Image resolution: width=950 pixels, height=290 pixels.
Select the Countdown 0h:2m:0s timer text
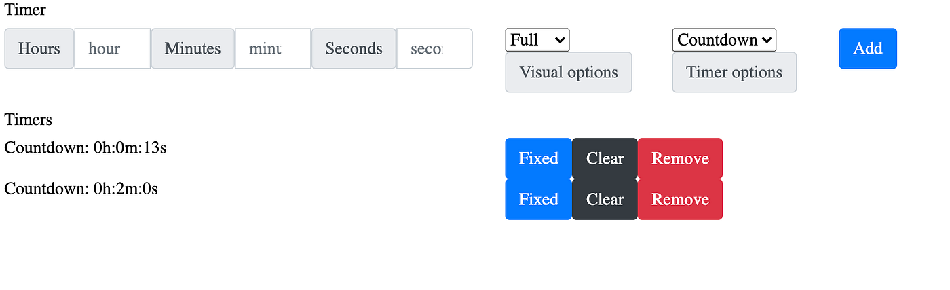point(81,188)
